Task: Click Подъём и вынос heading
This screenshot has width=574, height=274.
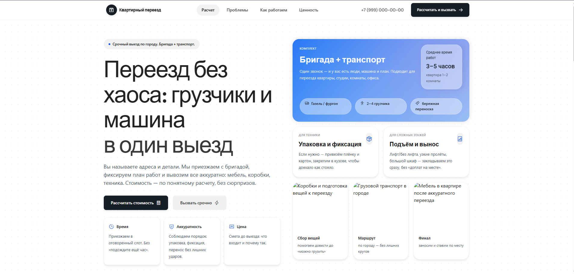Action: [x=414, y=144]
